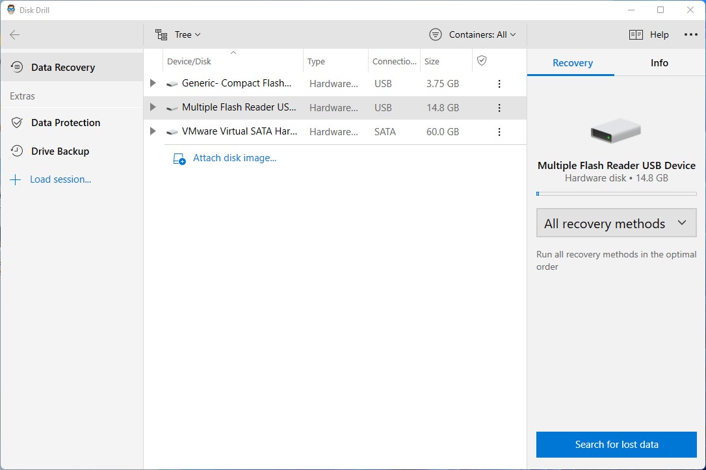The height and width of the screenshot is (470, 706).
Task: Open the Containers: All filter dropdown
Action: pyautogui.click(x=473, y=34)
